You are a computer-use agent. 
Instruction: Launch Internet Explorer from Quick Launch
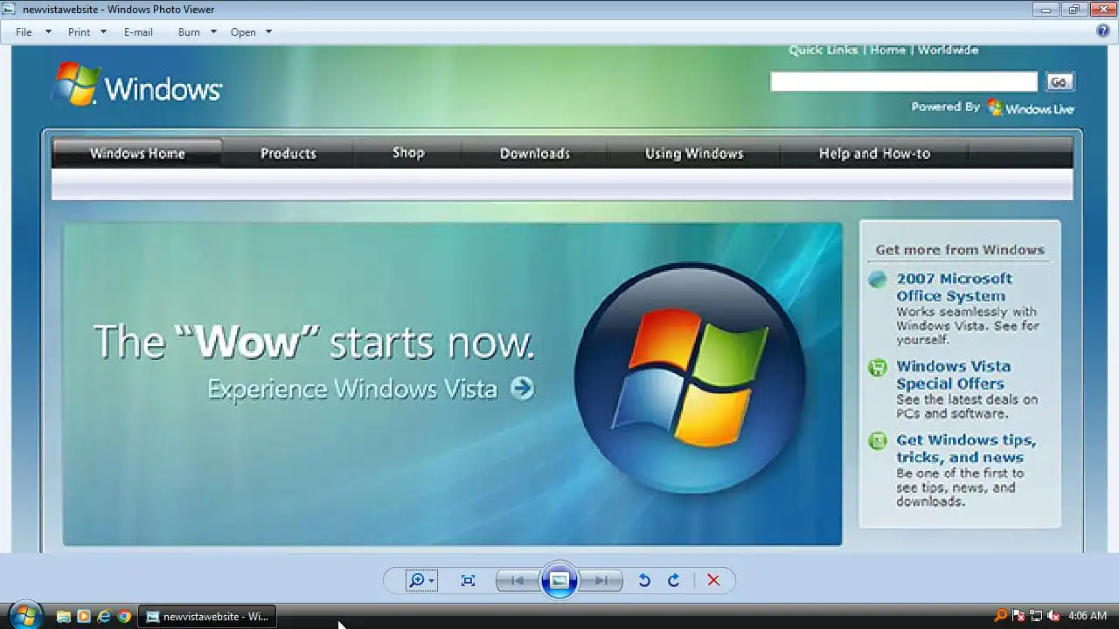point(104,617)
